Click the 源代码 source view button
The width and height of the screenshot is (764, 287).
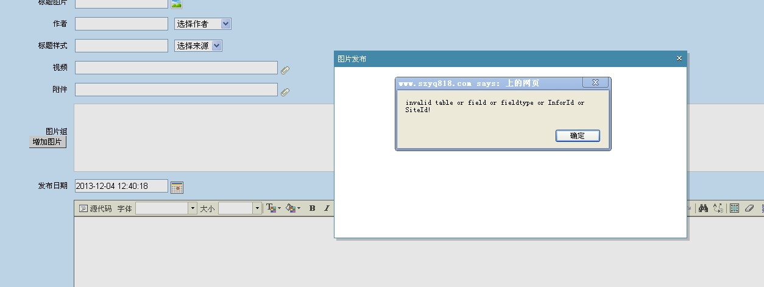96,208
